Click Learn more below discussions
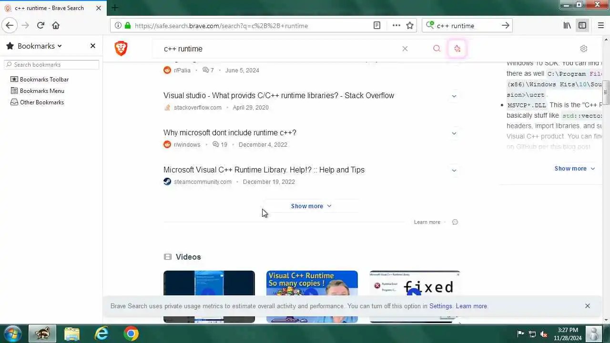The height and width of the screenshot is (343, 610). tap(427, 222)
